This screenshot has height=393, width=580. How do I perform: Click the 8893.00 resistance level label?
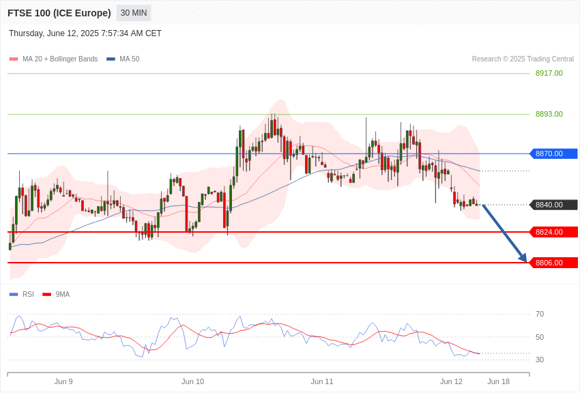click(x=549, y=114)
